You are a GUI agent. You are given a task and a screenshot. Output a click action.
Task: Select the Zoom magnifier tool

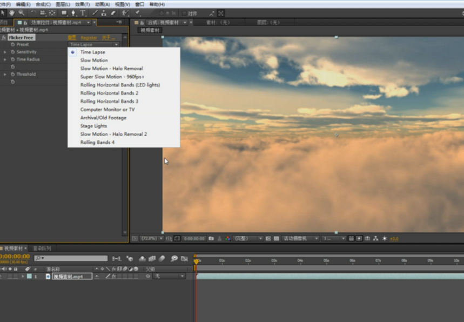22,13
